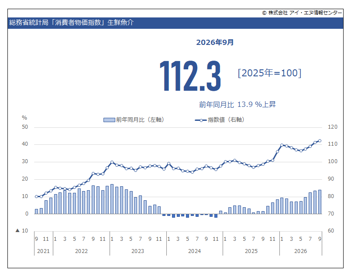
Task: Click right axis value 80
Action: pyautogui.click(x=331, y=196)
